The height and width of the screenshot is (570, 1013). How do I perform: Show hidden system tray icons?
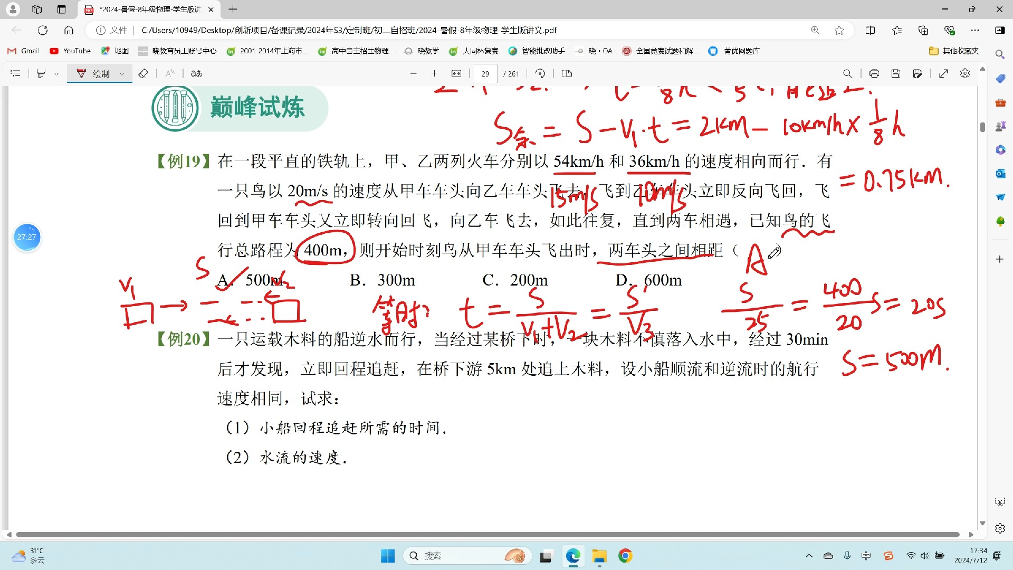pyautogui.click(x=809, y=556)
